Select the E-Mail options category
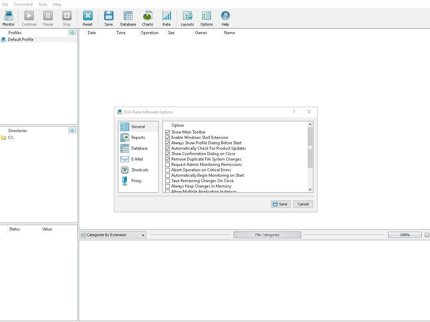 (x=138, y=159)
